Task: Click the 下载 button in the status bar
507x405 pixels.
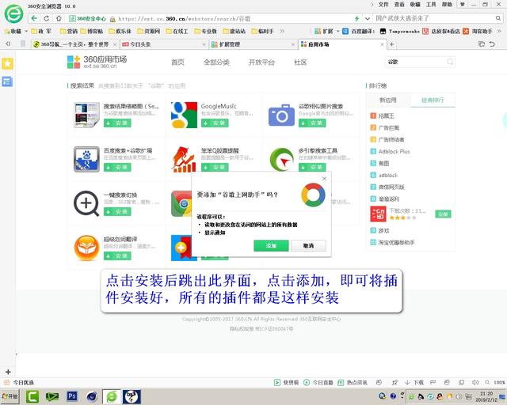Action: pyautogui.click(x=414, y=382)
